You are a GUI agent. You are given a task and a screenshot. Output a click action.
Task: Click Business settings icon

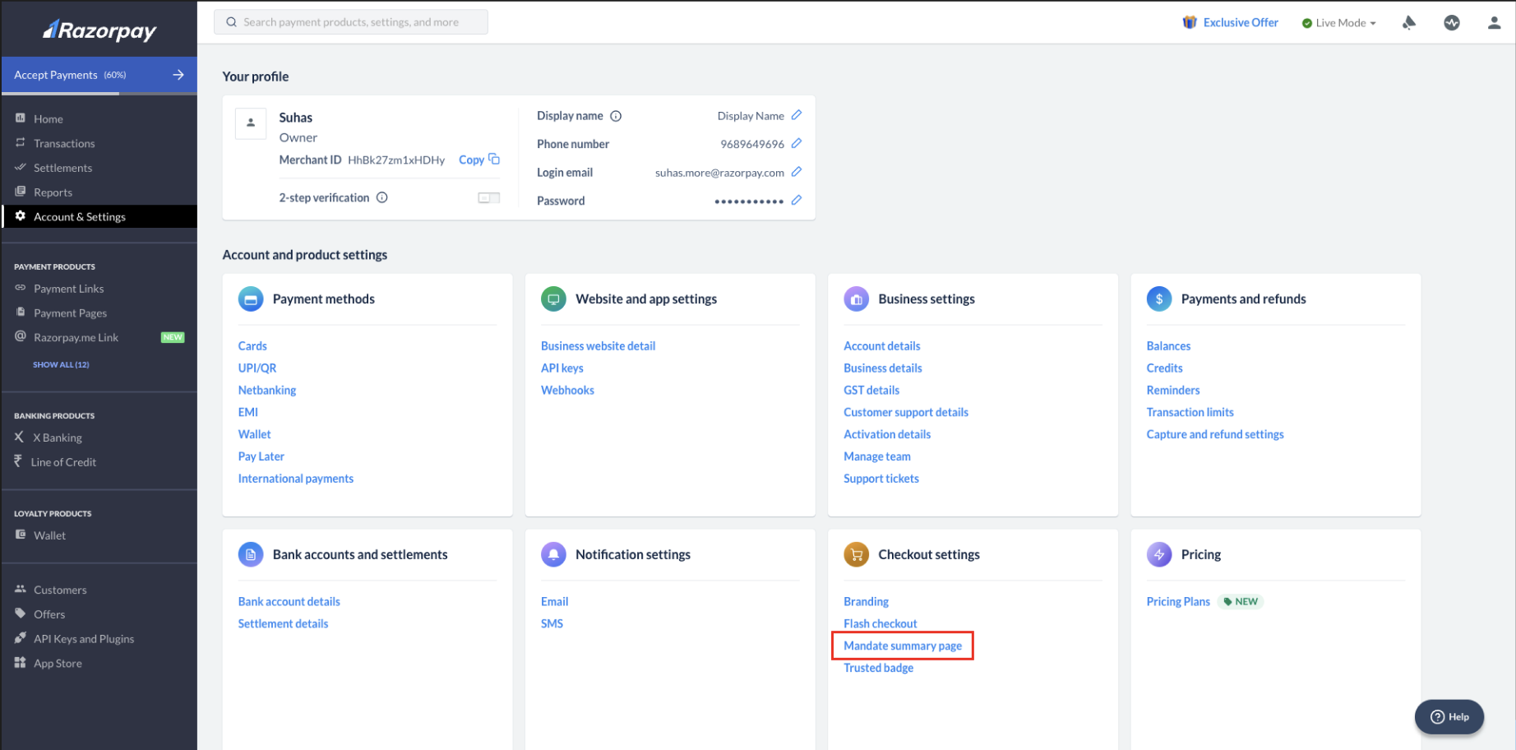(x=856, y=299)
